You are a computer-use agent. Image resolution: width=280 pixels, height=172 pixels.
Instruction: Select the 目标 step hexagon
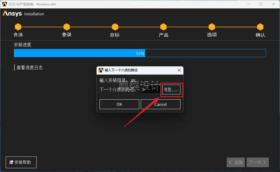point(115,27)
